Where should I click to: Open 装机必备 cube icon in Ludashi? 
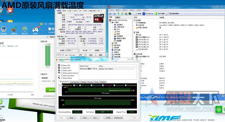tap(25, 29)
